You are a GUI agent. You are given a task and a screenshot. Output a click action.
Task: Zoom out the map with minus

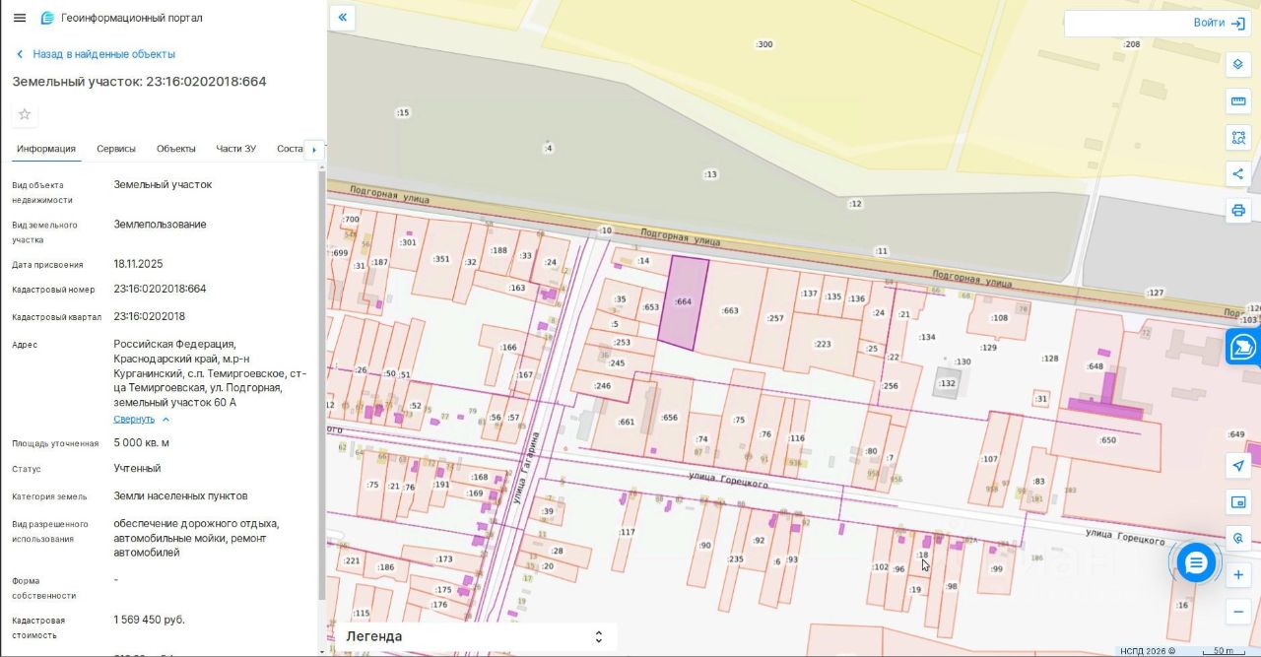coord(1238,612)
